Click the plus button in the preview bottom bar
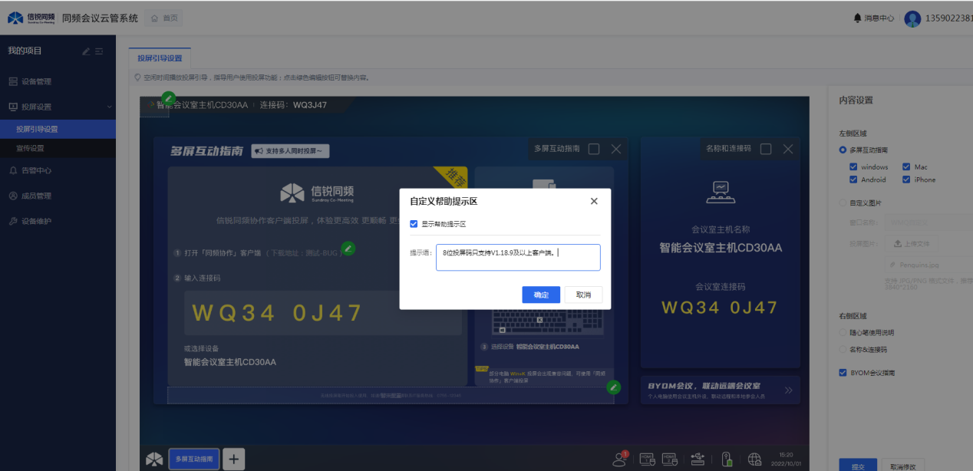Screen dimensions: 973x471 click(x=233, y=459)
